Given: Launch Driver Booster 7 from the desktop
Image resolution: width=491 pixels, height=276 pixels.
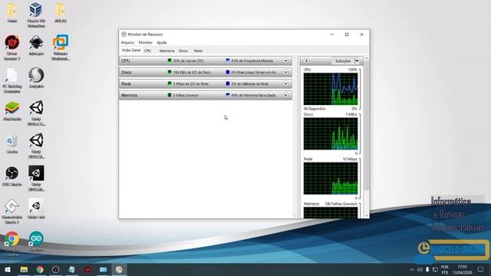Looking at the screenshot, I should point(12,48).
